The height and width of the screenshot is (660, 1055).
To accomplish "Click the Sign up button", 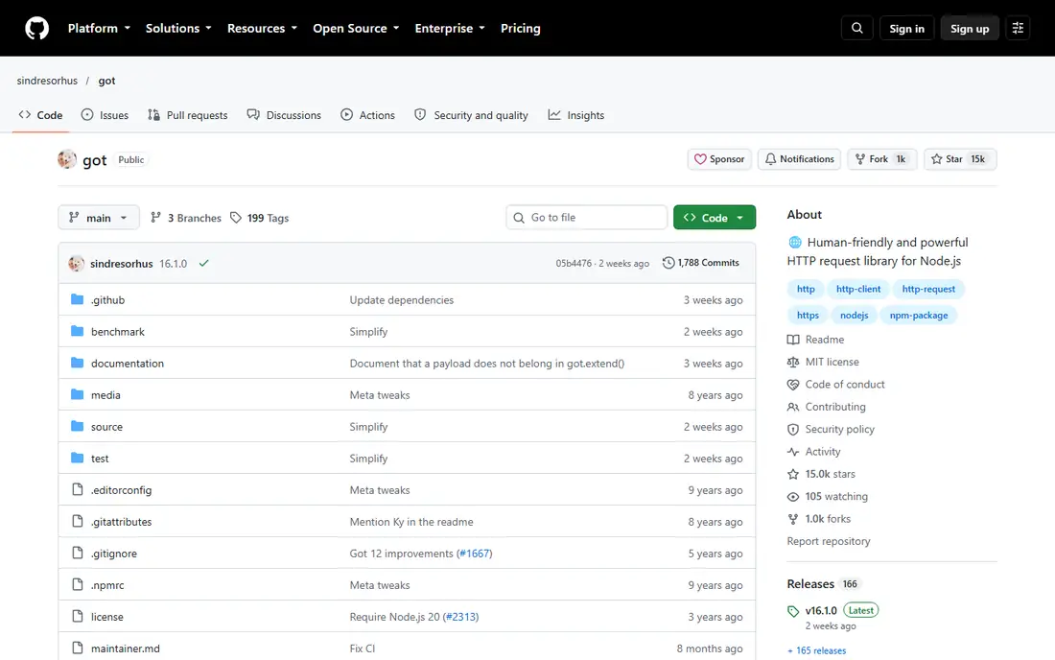I will coord(970,28).
